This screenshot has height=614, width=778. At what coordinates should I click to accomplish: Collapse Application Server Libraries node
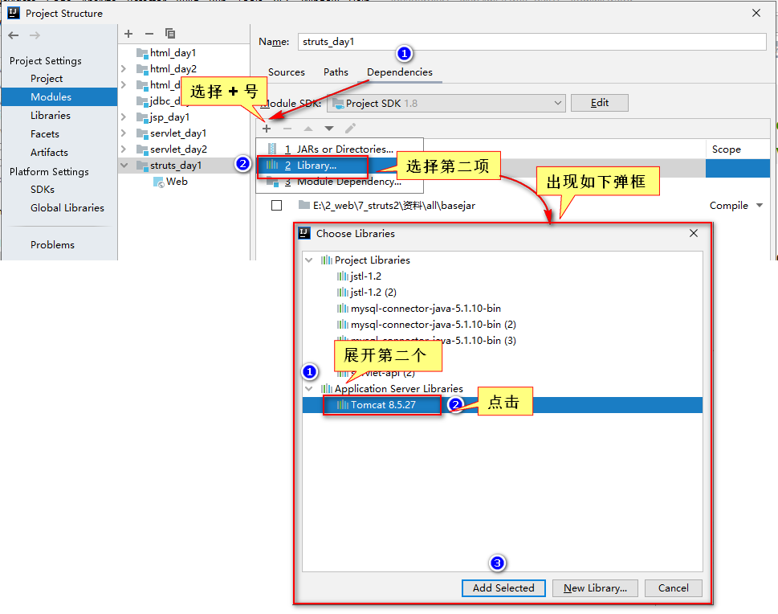point(309,388)
